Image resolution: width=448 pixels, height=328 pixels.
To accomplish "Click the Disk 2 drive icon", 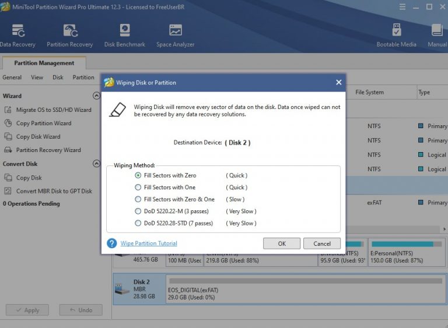I will pos(123,289).
